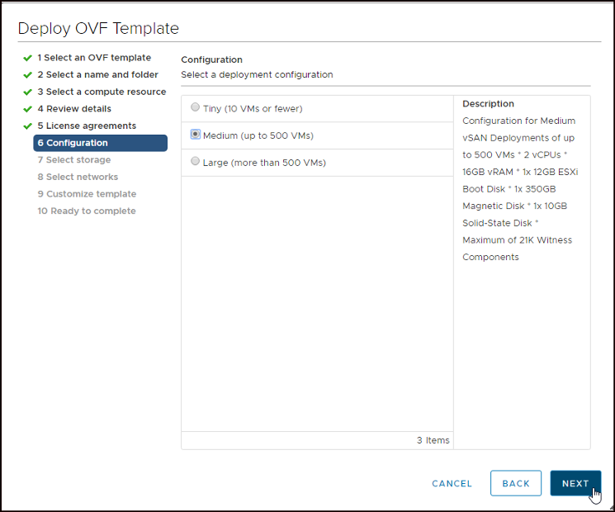Go to step 1 Select an OVF template
Image resolution: width=615 pixels, height=512 pixels.
coord(94,58)
